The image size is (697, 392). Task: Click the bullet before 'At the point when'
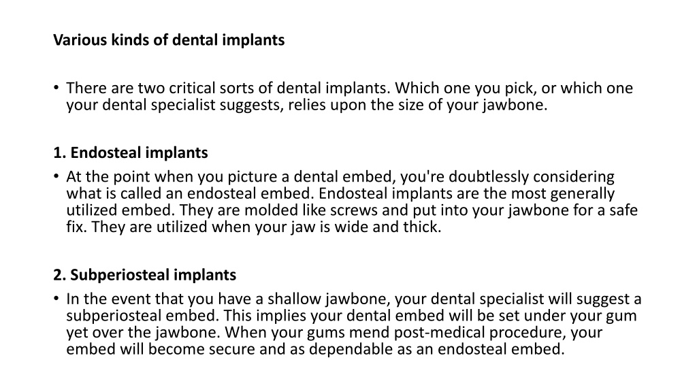(x=56, y=176)
